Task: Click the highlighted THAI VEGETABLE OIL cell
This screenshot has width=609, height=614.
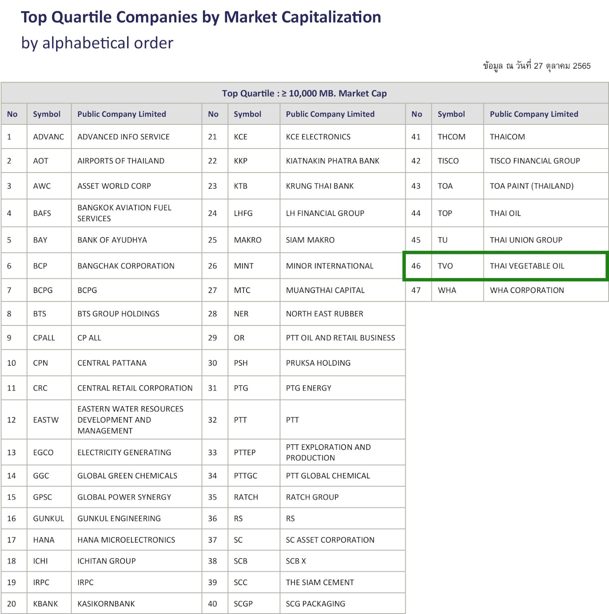Action: [x=527, y=266]
